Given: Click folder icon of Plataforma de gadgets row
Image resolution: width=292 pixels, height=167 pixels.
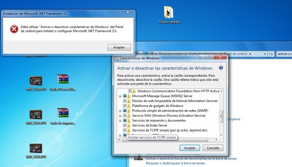Looking at the screenshot, I should 129,106.
